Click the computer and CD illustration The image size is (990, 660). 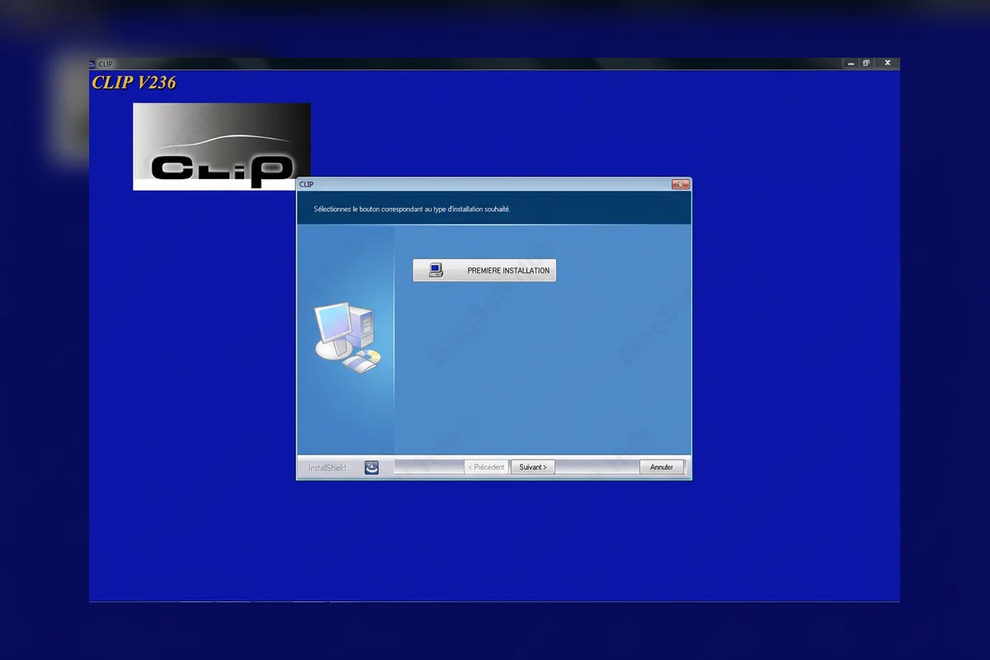pos(347,337)
